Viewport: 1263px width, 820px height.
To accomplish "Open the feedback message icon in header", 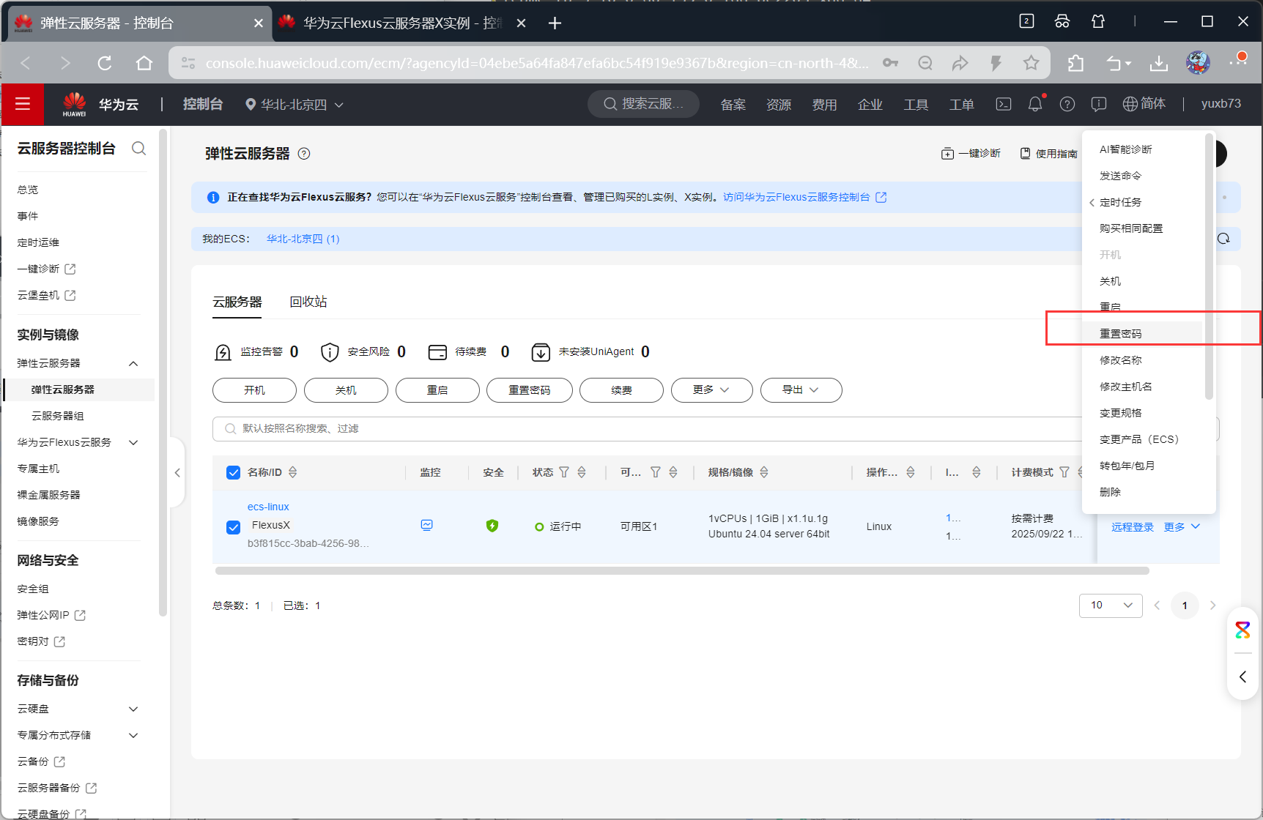I will (1099, 104).
